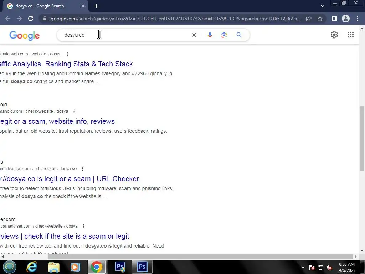The image size is (365, 274).
Task: Go to Google homepage logo
Action: [25, 35]
